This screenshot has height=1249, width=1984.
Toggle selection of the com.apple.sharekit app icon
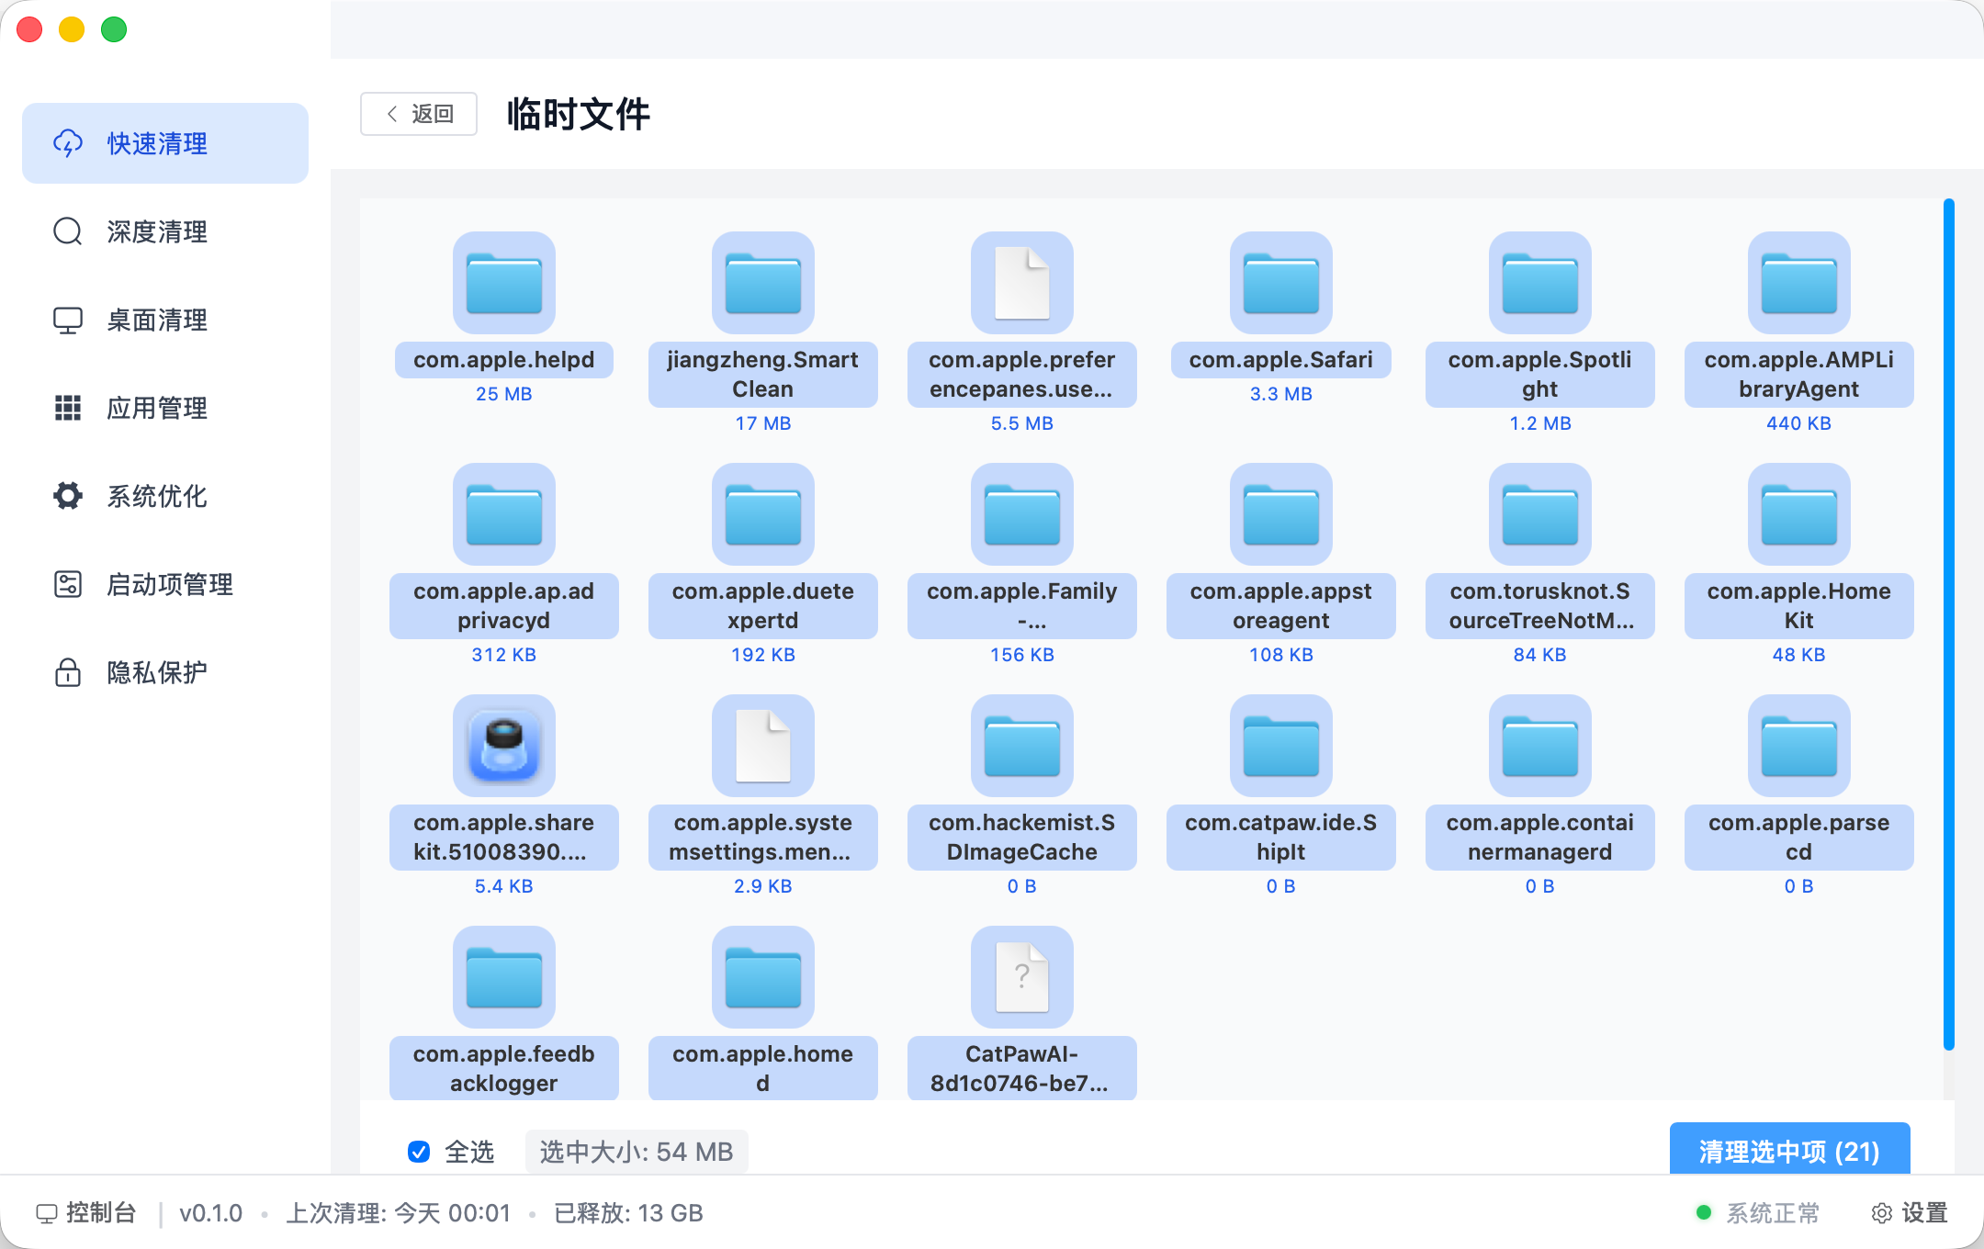[x=503, y=746]
